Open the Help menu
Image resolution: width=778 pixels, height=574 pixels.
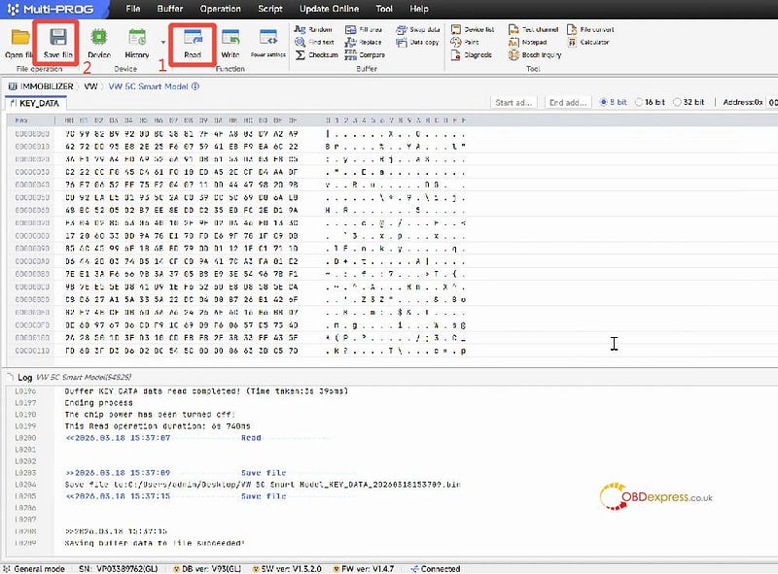[x=419, y=9]
